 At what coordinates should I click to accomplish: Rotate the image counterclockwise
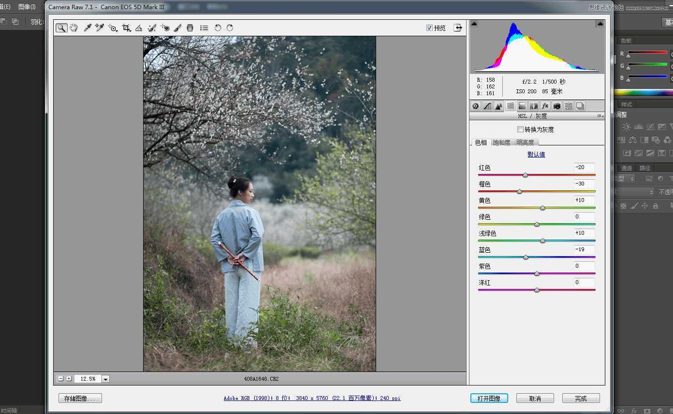click(x=217, y=28)
